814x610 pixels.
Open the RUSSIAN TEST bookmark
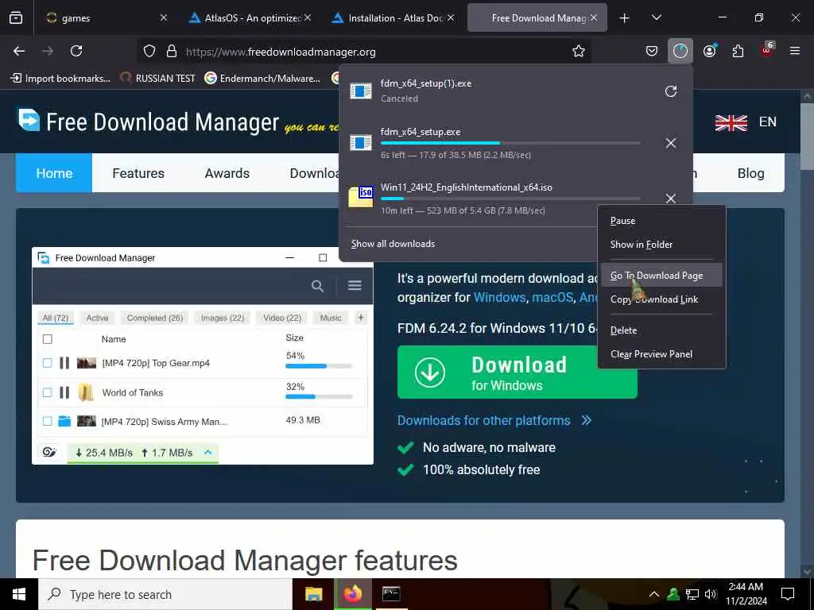tap(158, 79)
